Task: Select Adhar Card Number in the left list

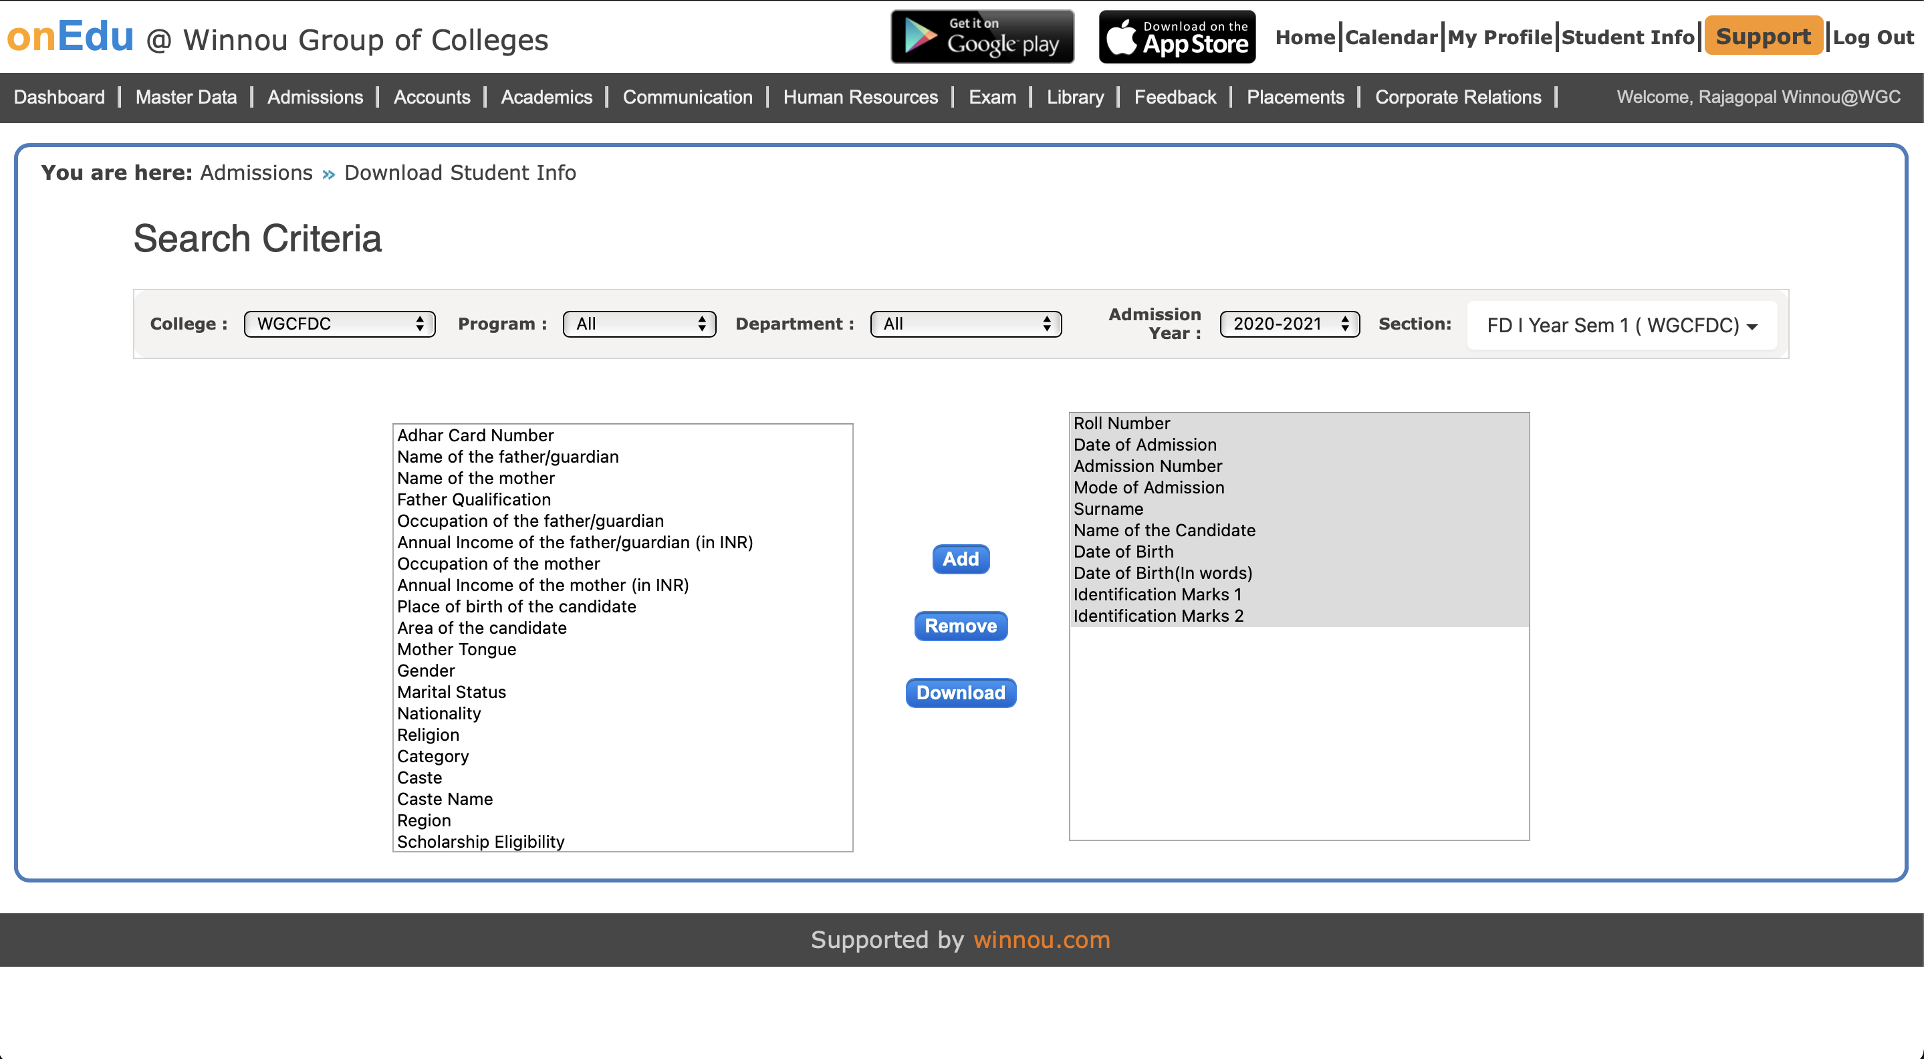Action: (475, 435)
